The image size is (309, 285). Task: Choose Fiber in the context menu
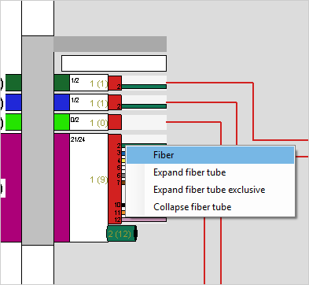[210, 155]
